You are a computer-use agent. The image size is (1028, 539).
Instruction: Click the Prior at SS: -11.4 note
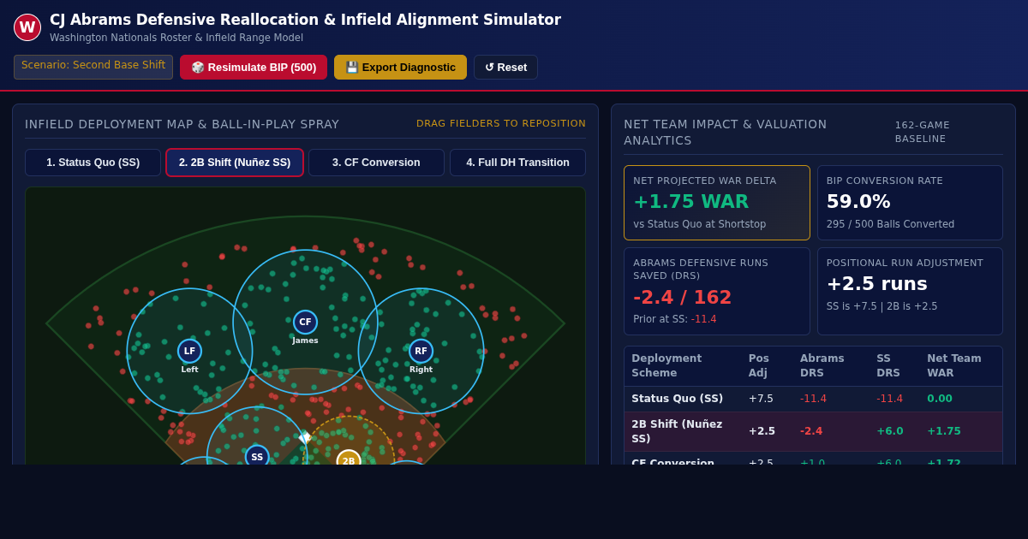point(675,319)
